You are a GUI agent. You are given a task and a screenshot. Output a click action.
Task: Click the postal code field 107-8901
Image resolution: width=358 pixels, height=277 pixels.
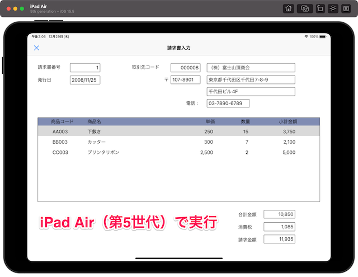click(185, 80)
